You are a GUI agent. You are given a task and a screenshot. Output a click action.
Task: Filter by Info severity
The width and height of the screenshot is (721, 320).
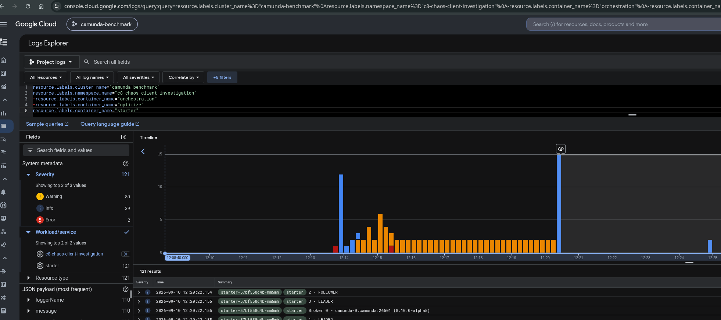[49, 208]
